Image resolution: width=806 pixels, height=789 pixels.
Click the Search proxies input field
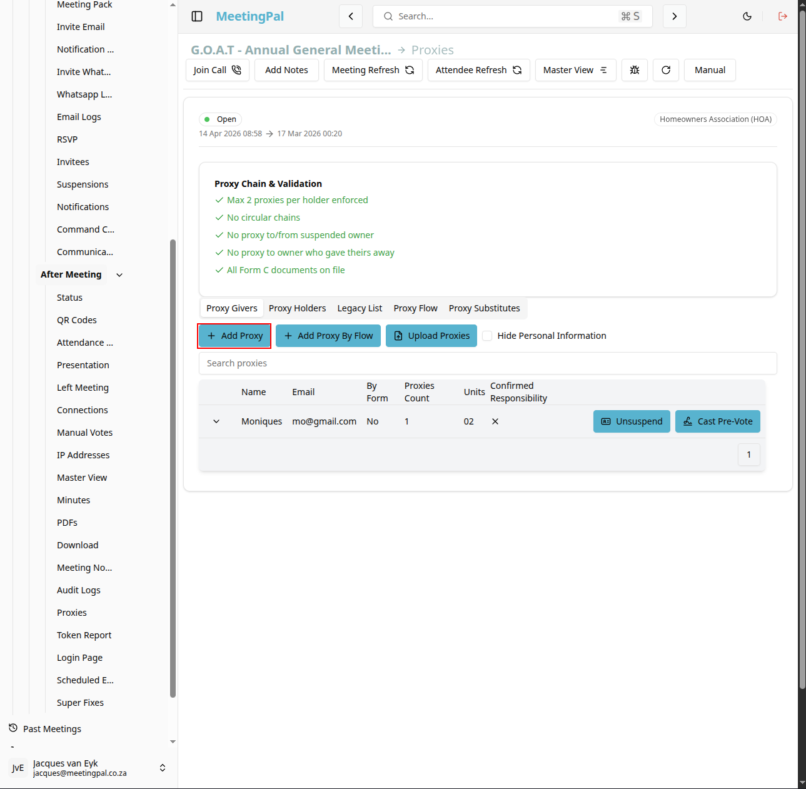coord(488,363)
